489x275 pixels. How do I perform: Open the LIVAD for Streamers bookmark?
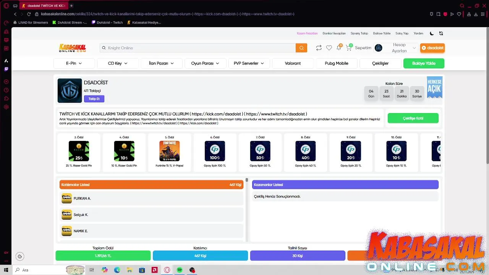[31, 23]
